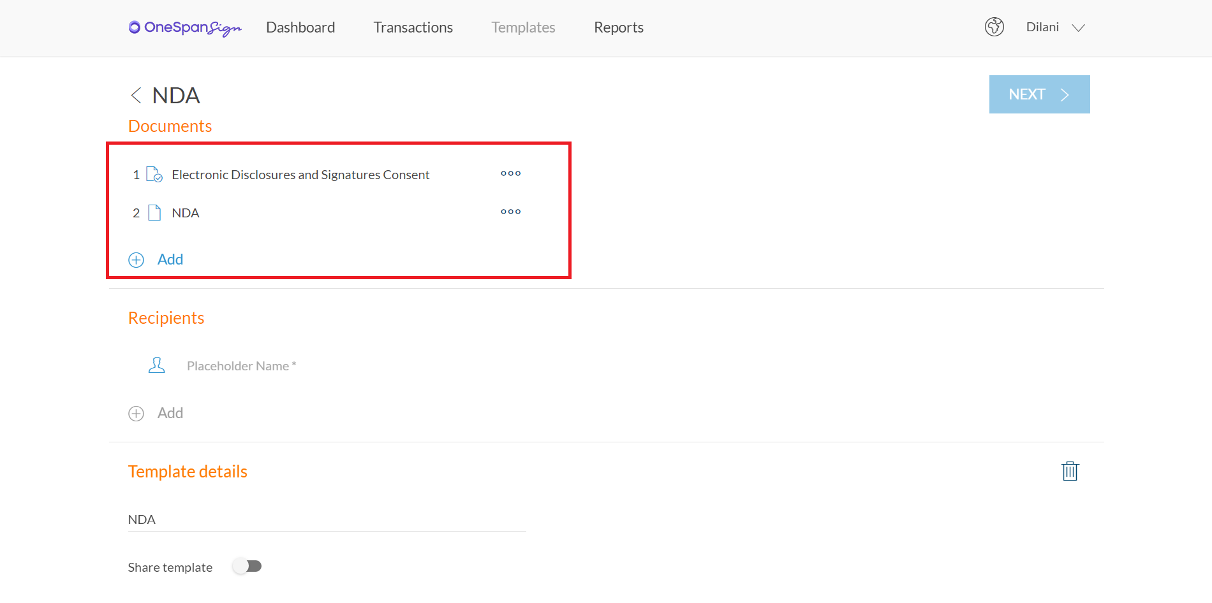Go to the Dashboard menu
The image size is (1212, 603).
300,27
